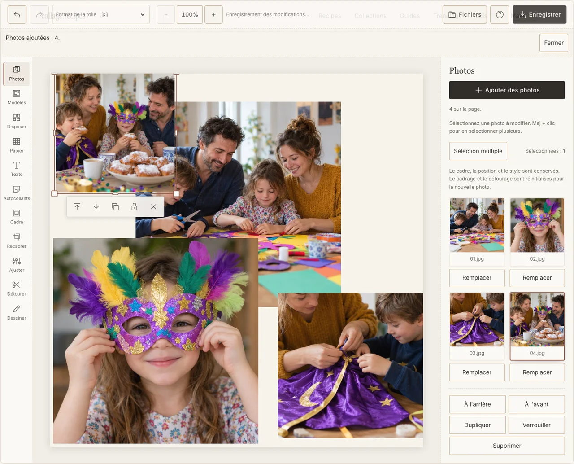The height and width of the screenshot is (464, 574).
Task: Click Remplacer under 02.jpg
Action: 537,278
